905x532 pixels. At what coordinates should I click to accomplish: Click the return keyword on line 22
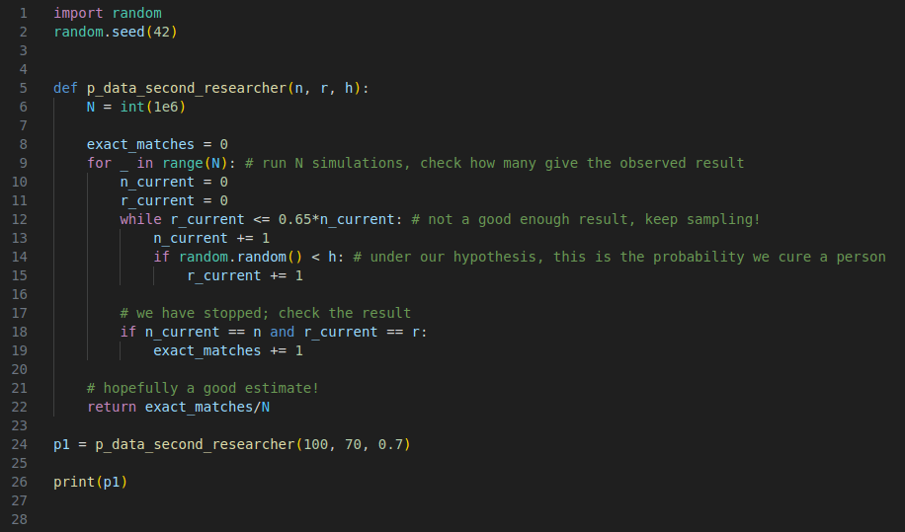111,407
